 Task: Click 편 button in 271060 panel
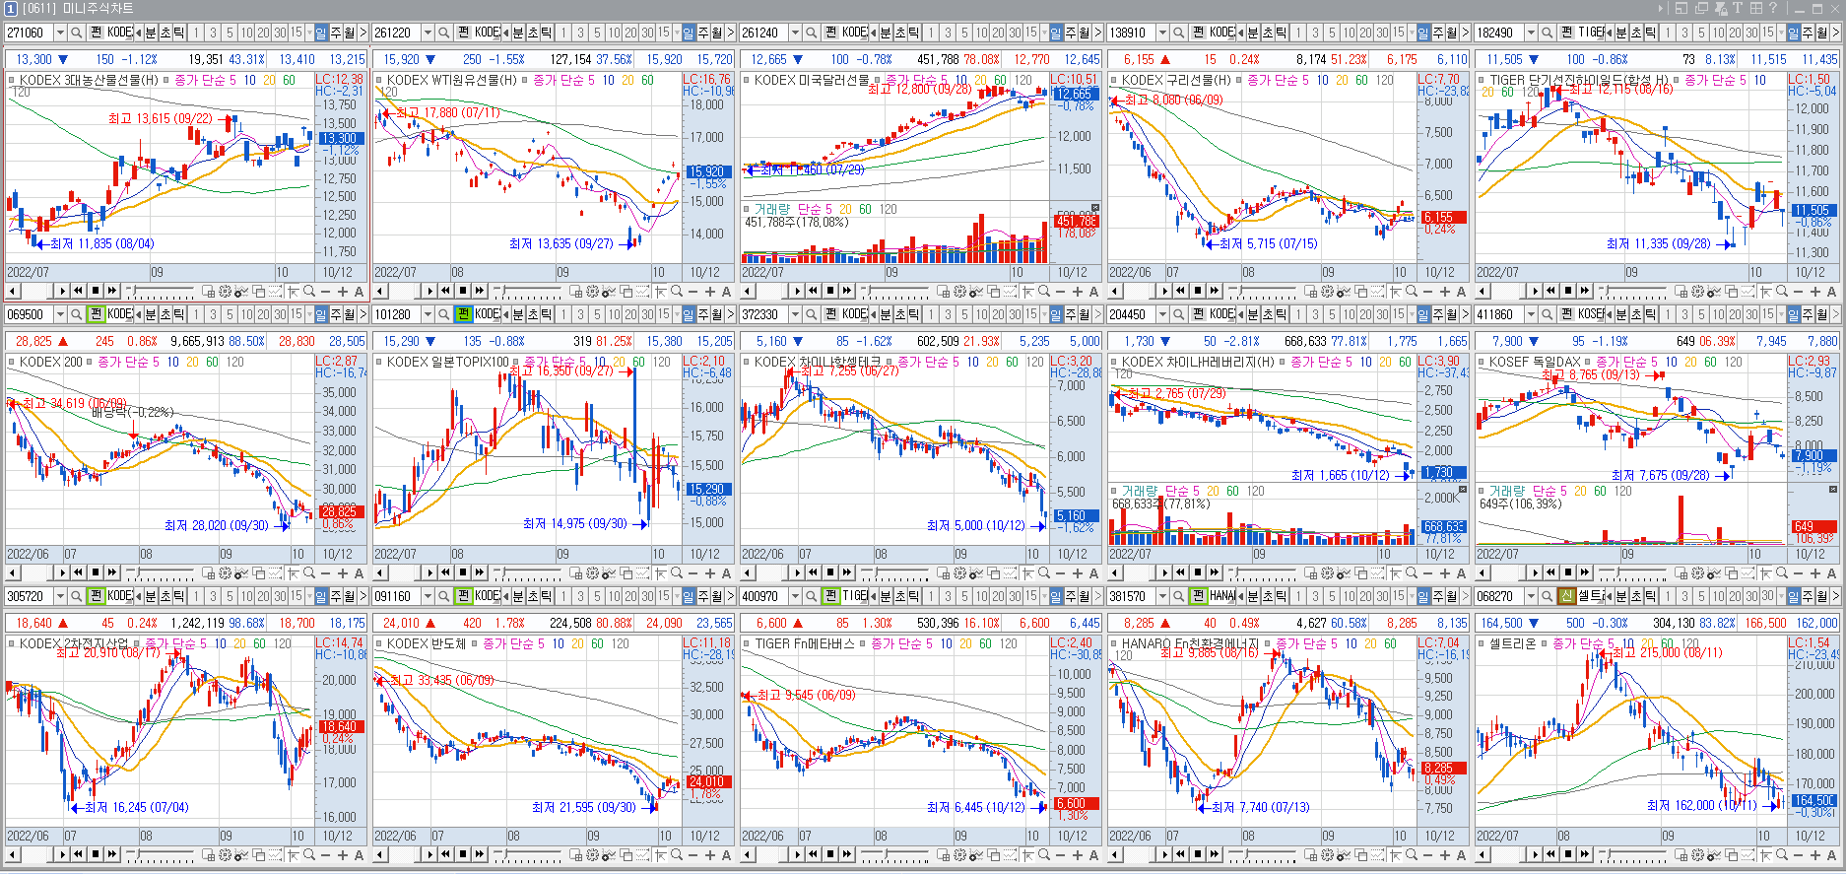click(x=96, y=33)
